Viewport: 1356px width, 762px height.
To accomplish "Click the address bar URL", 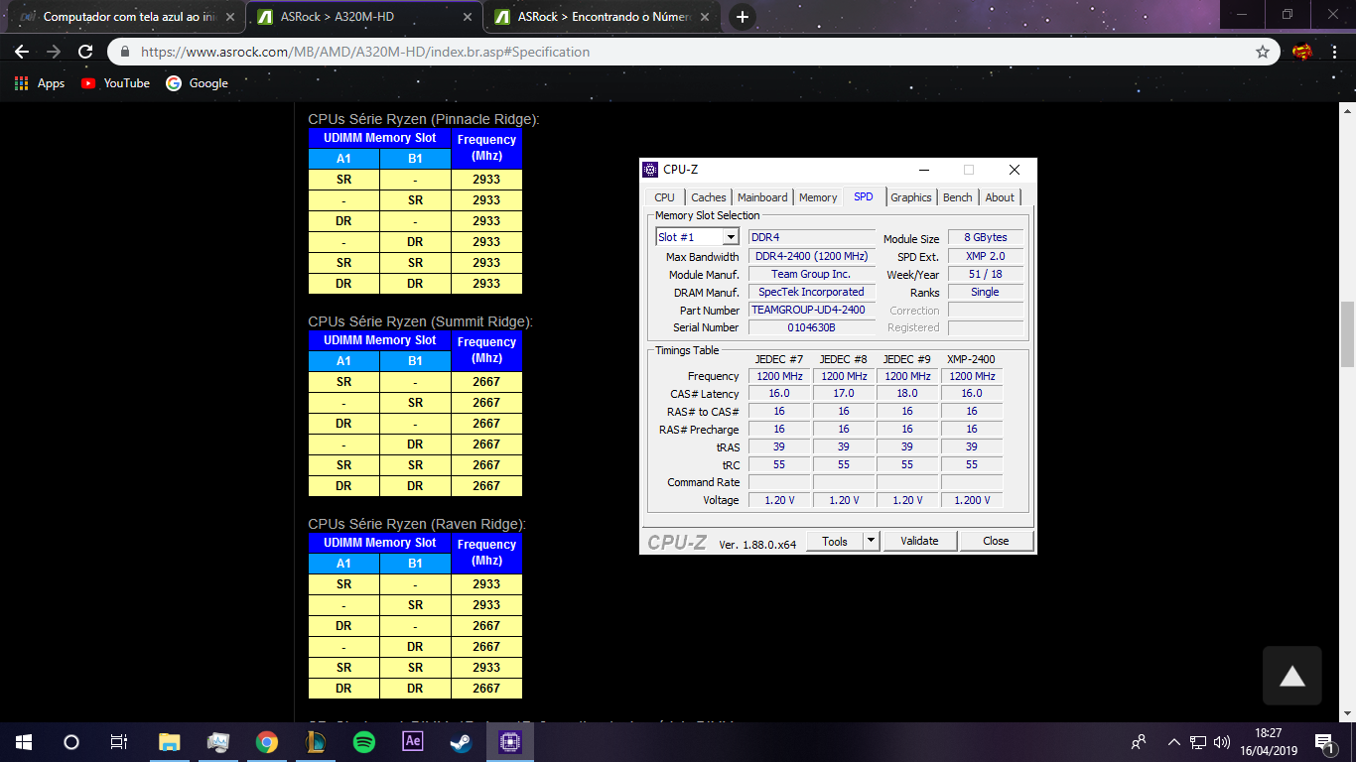I will (x=365, y=52).
